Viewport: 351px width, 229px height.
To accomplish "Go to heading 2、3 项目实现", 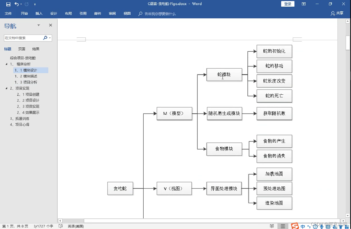I will (28, 106).
